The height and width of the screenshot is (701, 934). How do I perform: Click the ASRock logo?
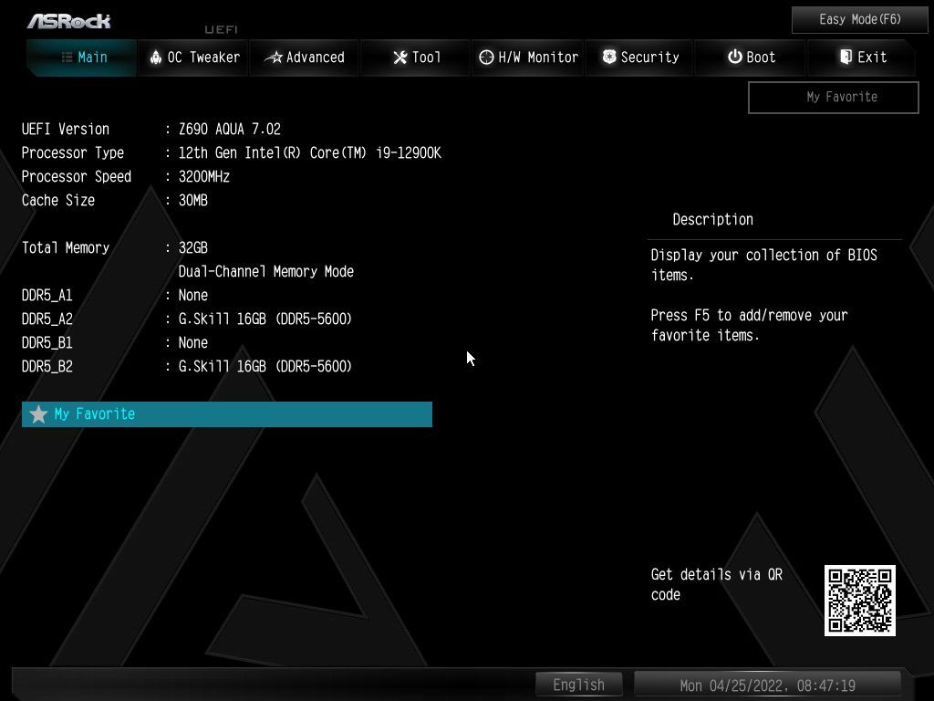point(69,22)
